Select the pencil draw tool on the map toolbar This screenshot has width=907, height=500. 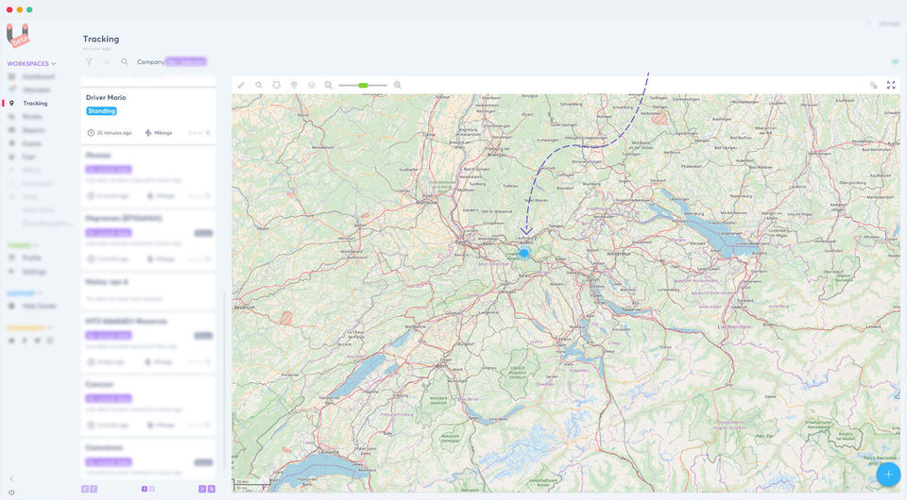click(x=241, y=85)
